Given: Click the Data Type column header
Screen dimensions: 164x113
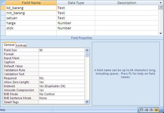Looking at the screenshot, I should point(76,3).
